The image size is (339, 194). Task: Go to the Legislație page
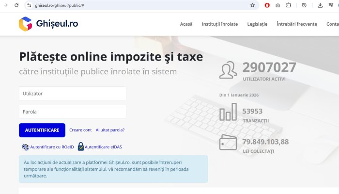257,24
